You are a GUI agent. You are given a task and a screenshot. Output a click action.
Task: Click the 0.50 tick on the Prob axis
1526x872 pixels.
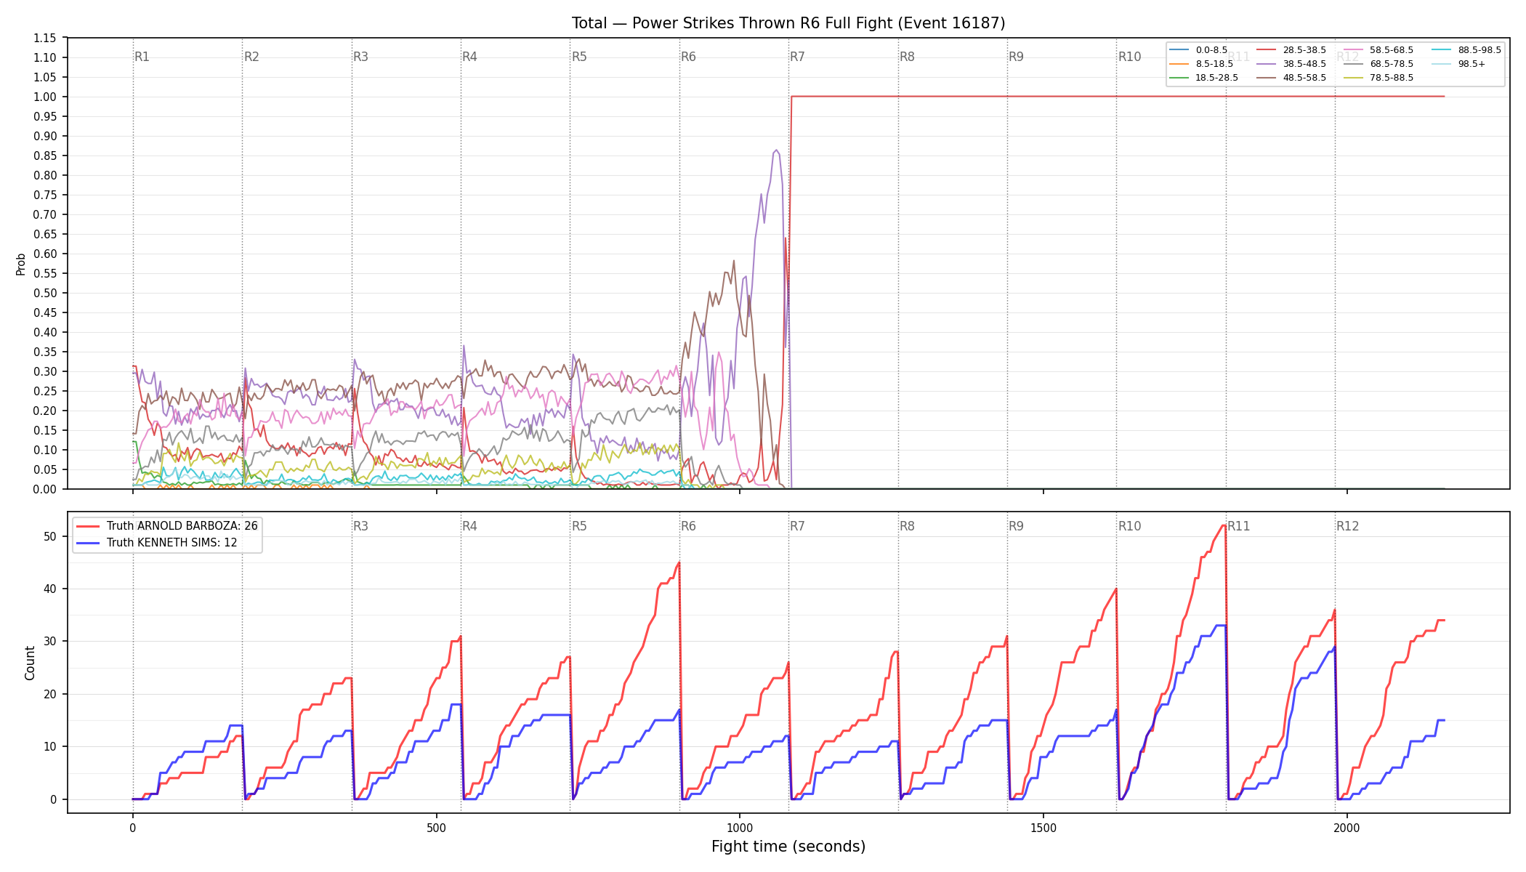(x=45, y=293)
